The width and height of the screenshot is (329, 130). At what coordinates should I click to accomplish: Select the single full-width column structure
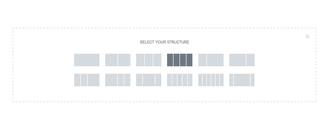point(87,60)
